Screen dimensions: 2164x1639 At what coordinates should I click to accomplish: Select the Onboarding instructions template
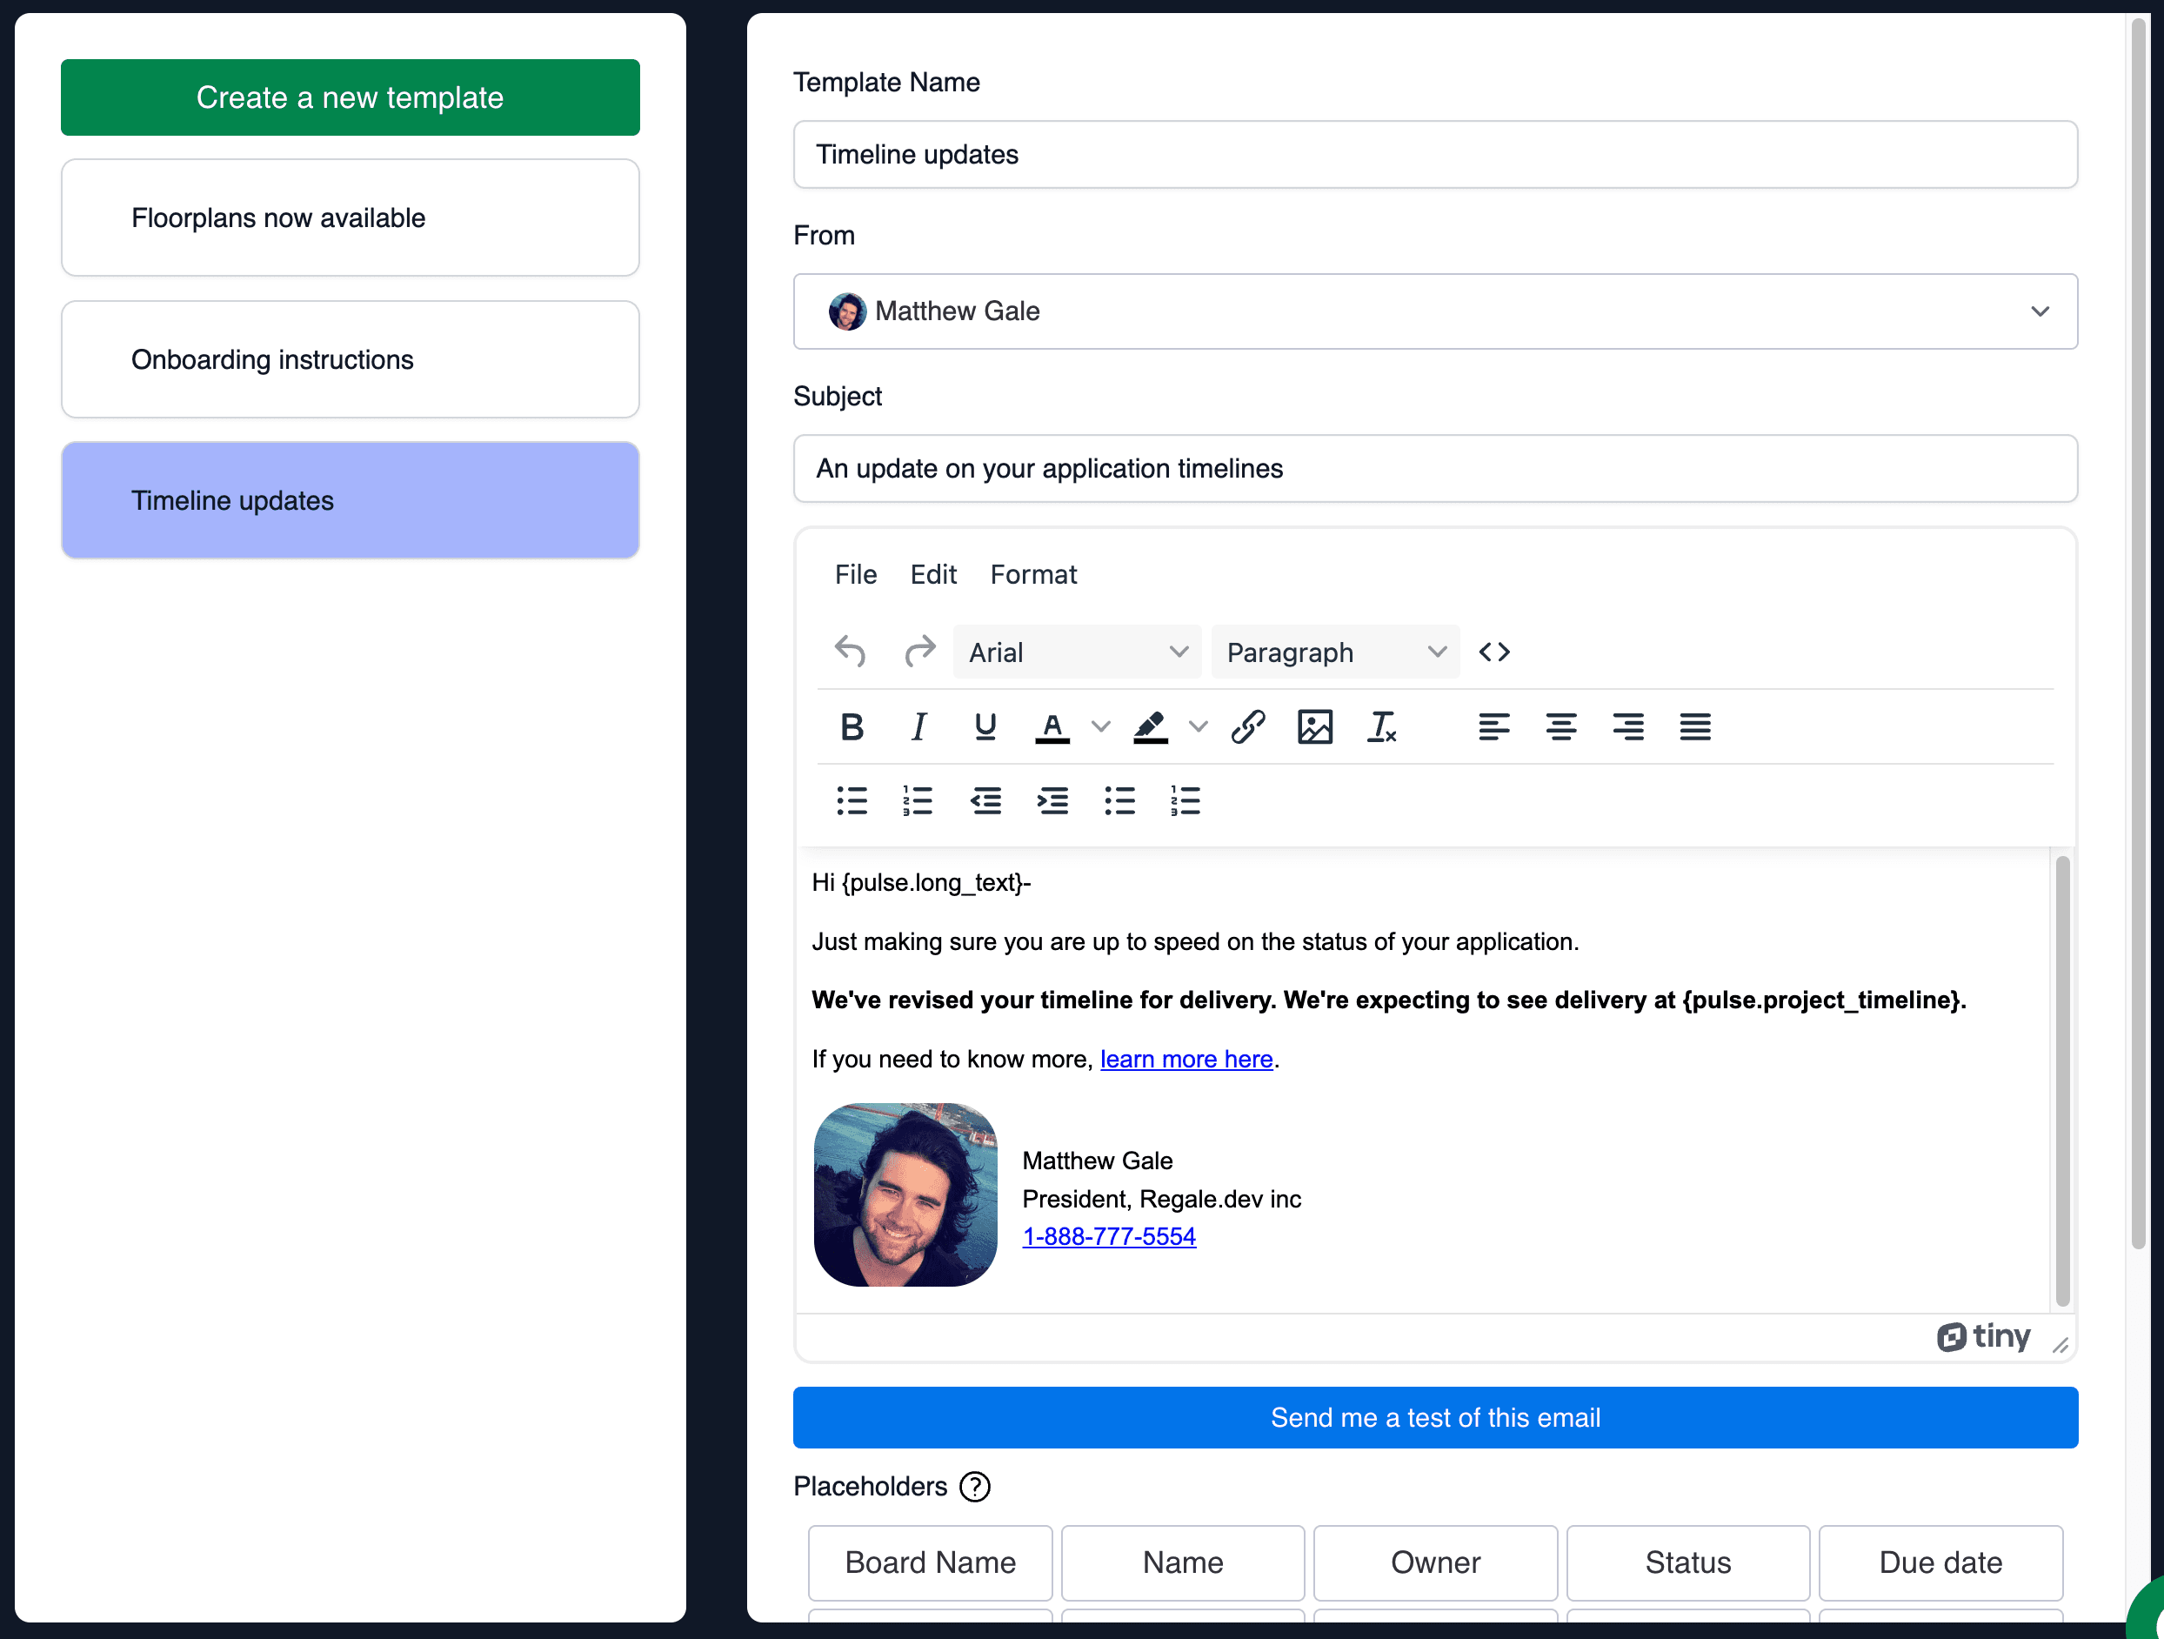click(351, 358)
